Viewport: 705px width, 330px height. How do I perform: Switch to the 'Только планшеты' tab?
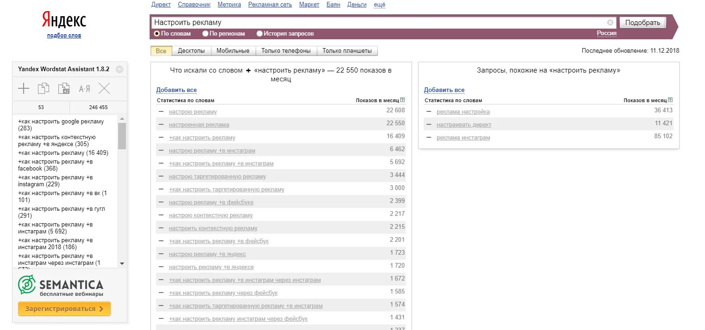(347, 51)
